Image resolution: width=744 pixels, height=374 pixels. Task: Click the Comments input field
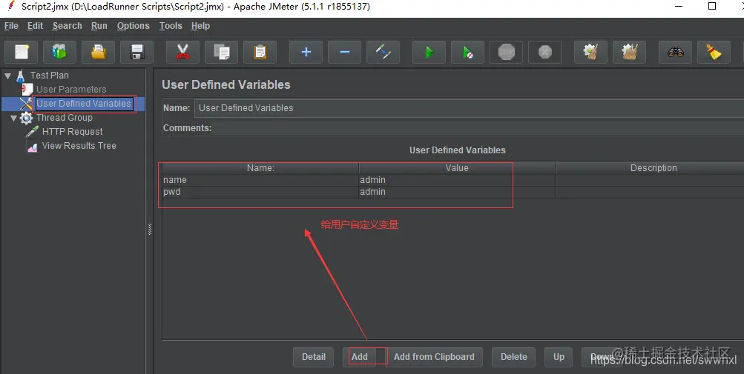point(478,128)
